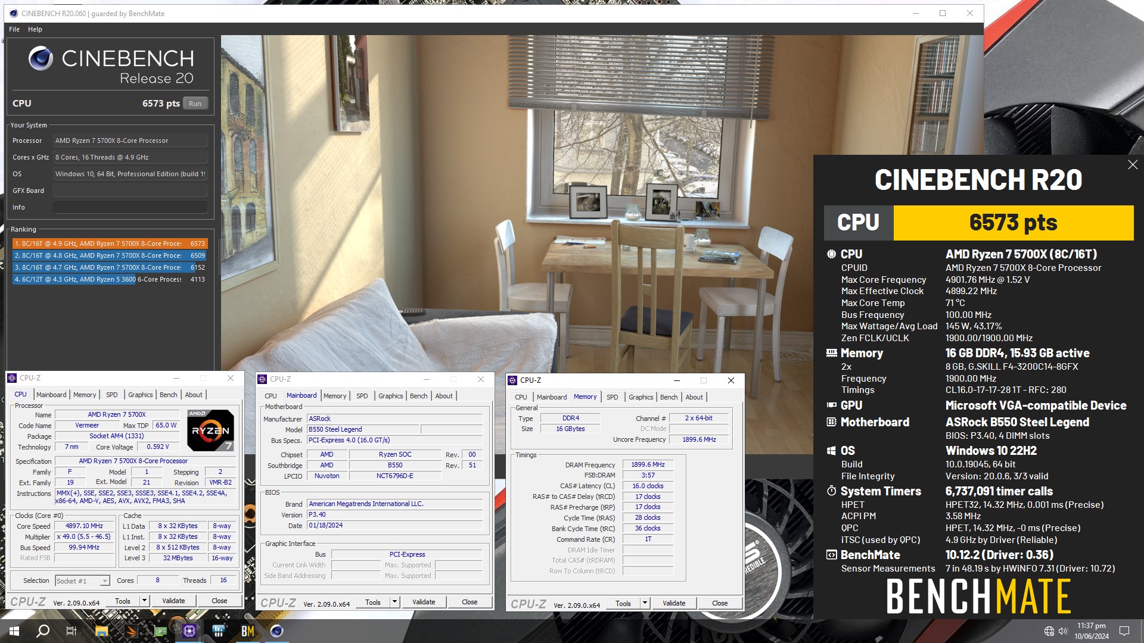Image resolution: width=1144 pixels, height=643 pixels.
Task: Open taskbar Search
Action: pos(43,631)
